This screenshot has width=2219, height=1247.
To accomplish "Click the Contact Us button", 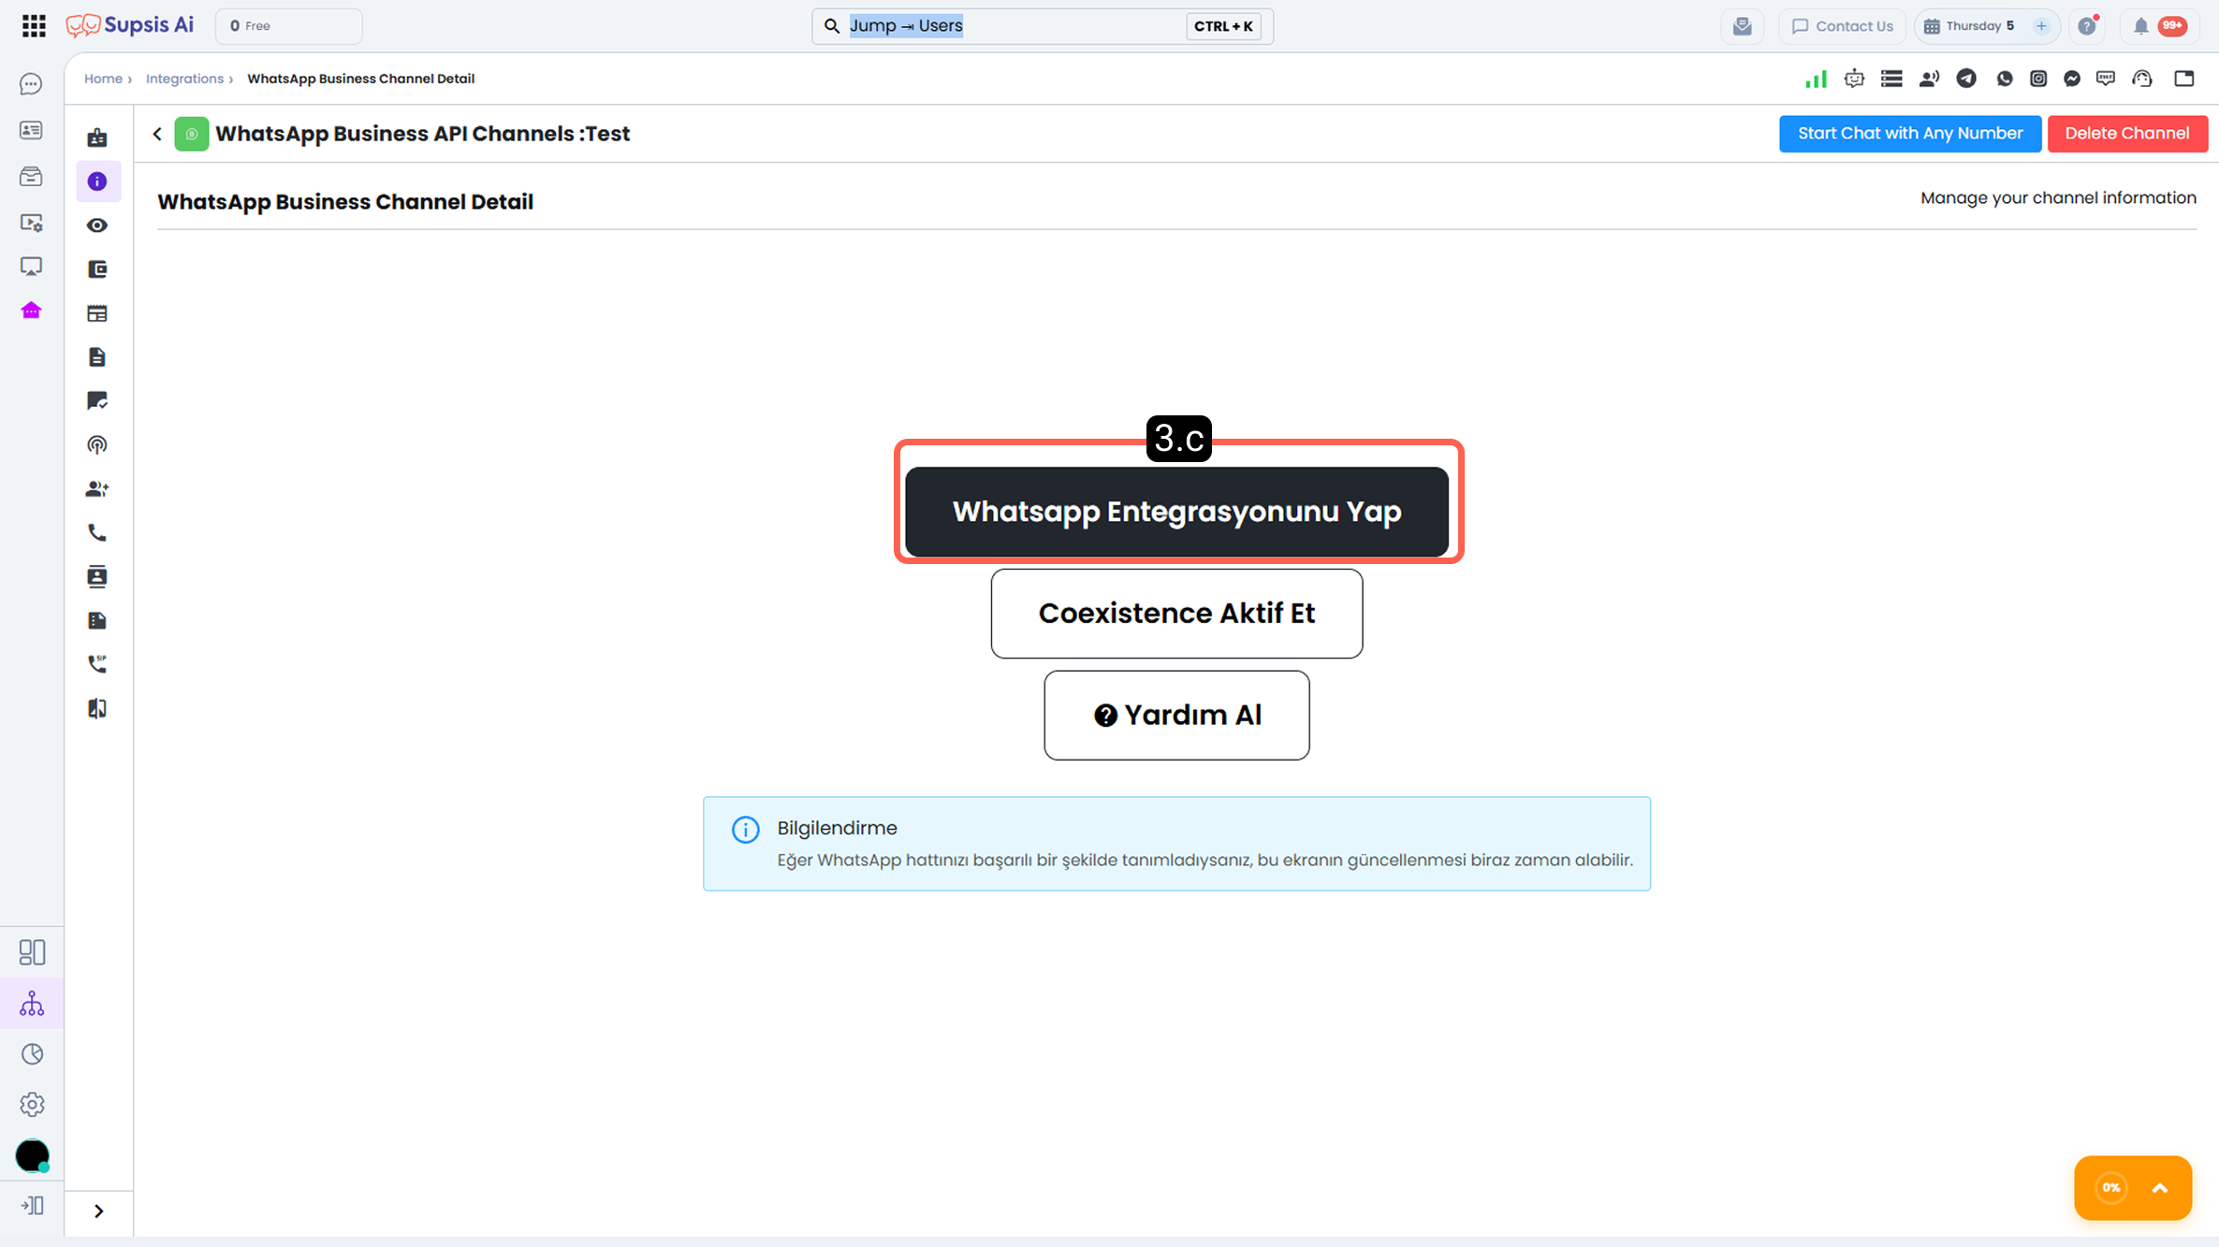I will 1842,26.
